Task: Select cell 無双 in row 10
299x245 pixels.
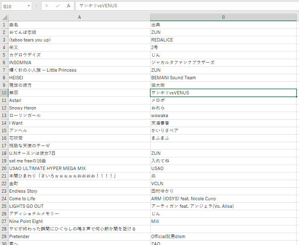Action: 79,93
